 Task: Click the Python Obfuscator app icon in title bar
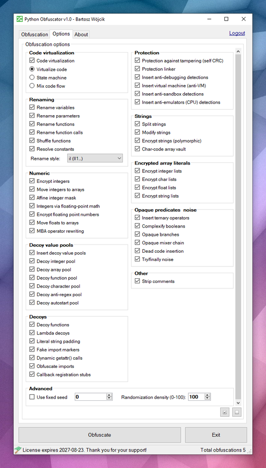coord(19,19)
